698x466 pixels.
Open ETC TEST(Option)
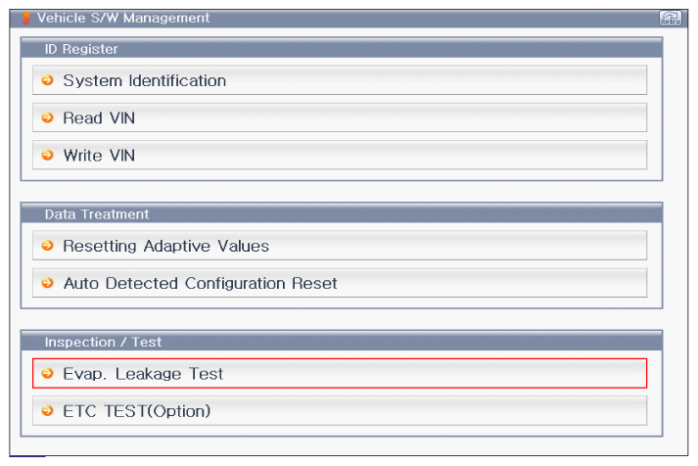tap(136, 410)
